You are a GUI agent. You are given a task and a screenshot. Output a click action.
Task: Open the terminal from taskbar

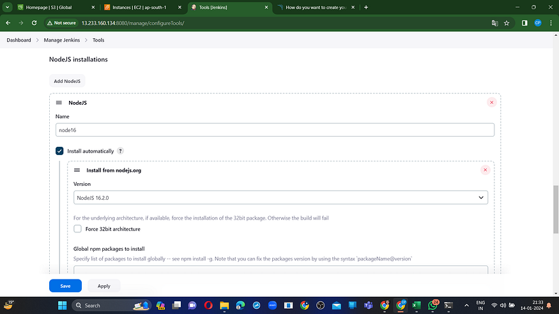click(448, 306)
